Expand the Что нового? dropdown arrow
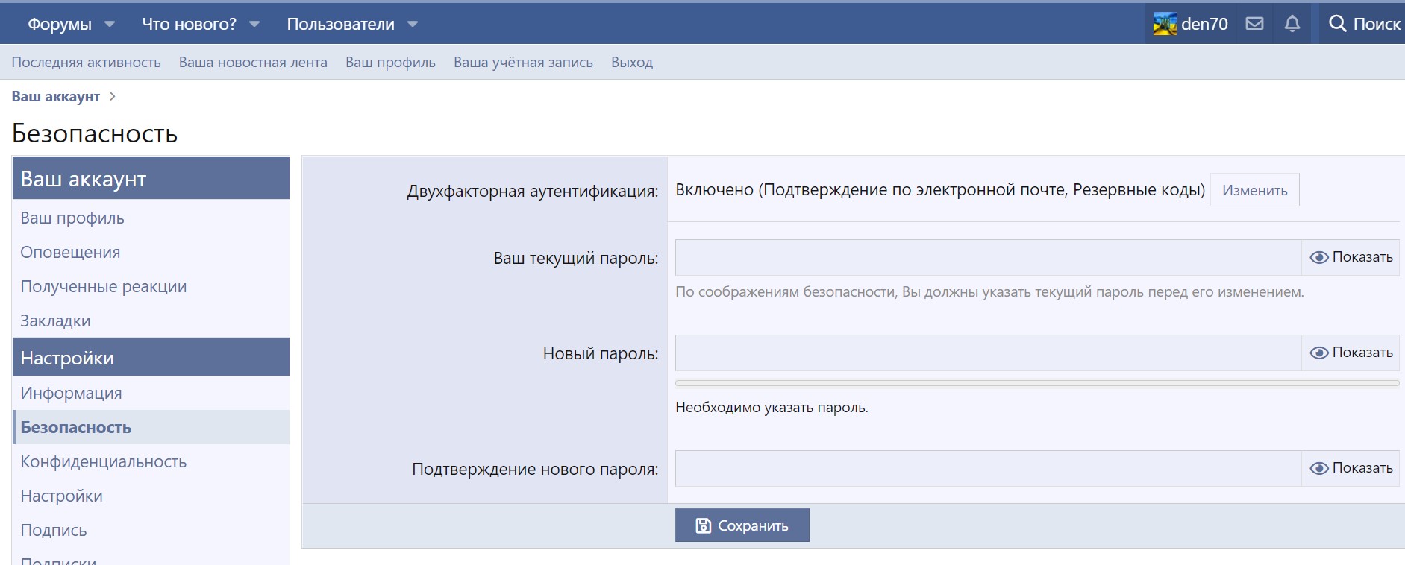1405x565 pixels. tap(254, 24)
